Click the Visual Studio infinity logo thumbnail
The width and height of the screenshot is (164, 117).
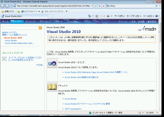tap(52, 63)
